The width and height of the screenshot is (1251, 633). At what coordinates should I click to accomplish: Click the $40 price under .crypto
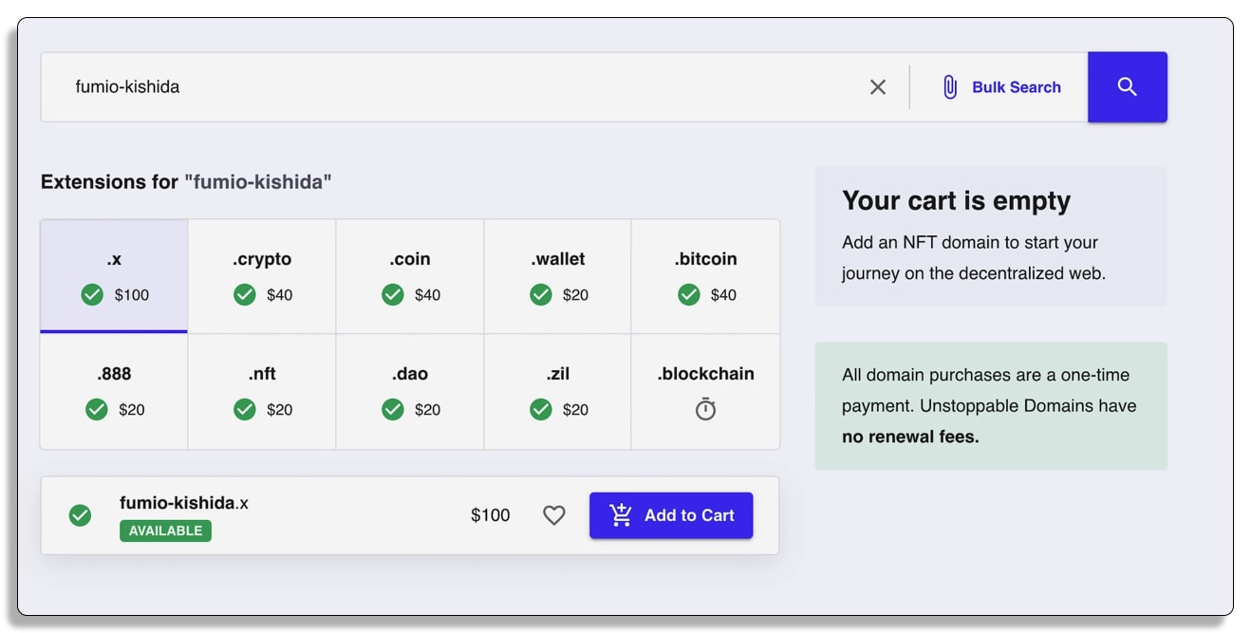pos(280,295)
